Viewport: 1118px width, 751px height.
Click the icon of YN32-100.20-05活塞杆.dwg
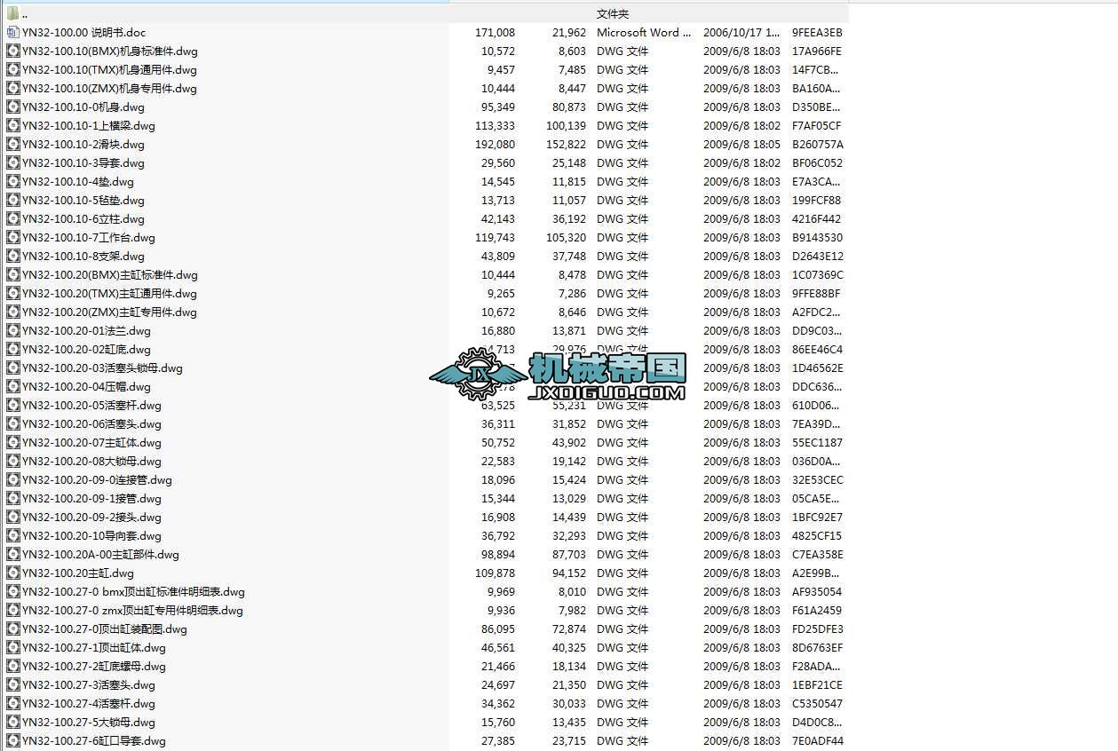12,405
